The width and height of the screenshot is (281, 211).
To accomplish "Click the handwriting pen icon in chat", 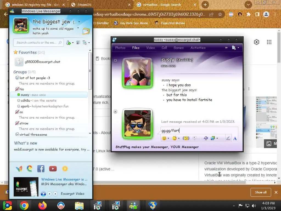I will [x=228, y=138].
